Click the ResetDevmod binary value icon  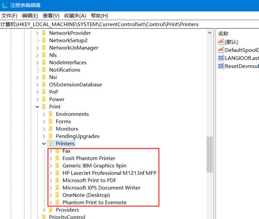221,66
